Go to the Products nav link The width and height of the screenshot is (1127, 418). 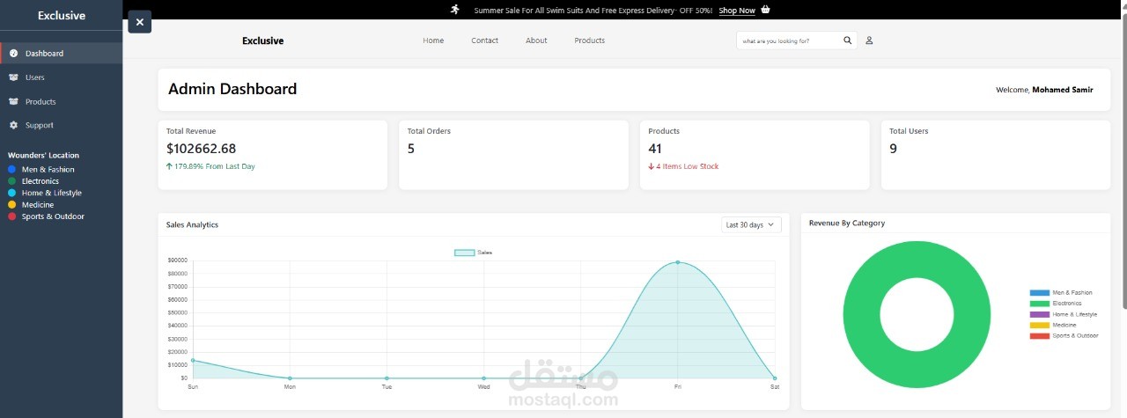click(590, 40)
